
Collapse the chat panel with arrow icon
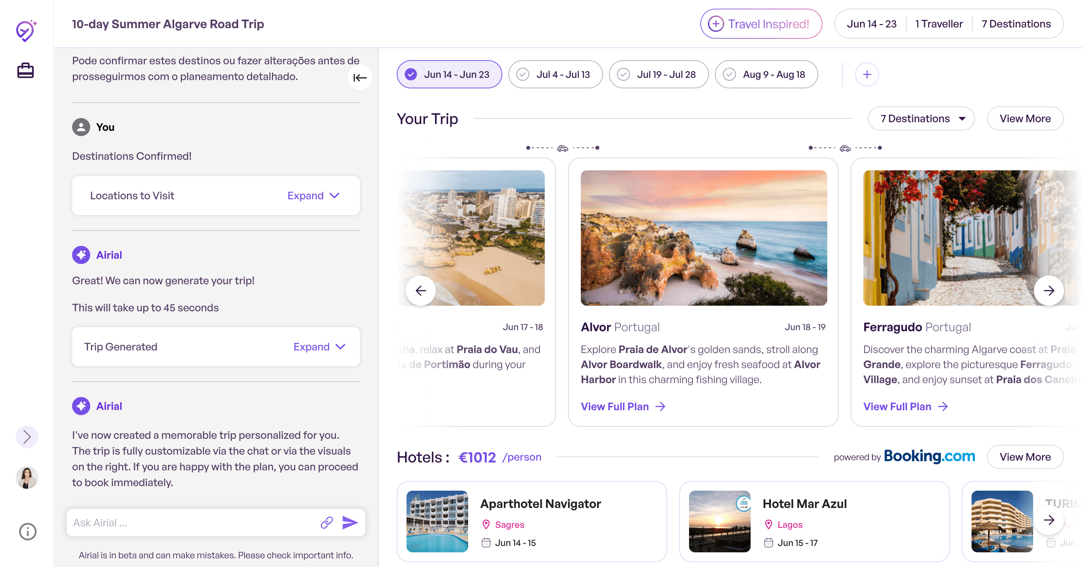[x=360, y=78]
